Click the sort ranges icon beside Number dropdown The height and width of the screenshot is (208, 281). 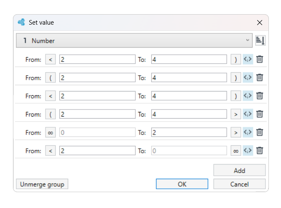(260, 41)
